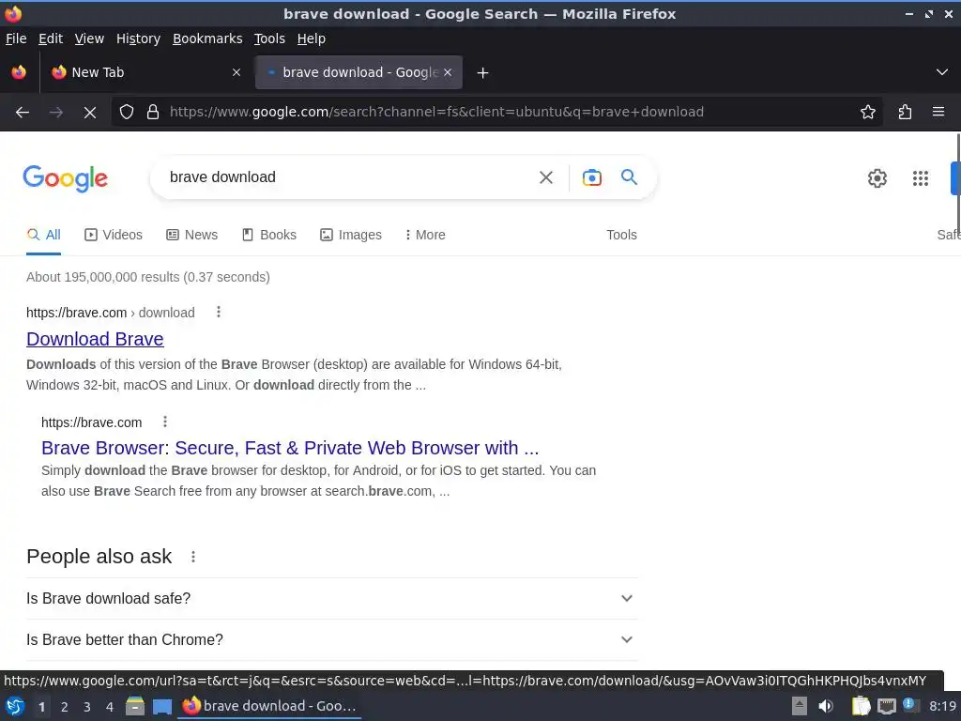Open the update notification tray icon

point(909,705)
